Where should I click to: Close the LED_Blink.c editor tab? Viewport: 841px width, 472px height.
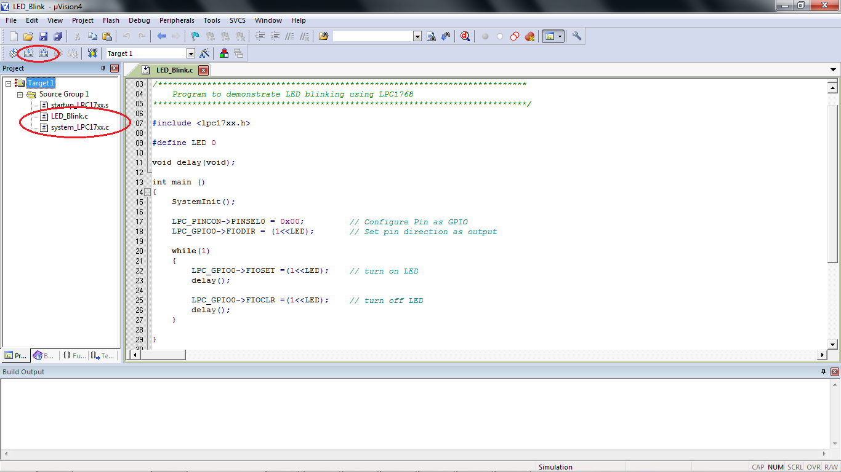pos(203,71)
